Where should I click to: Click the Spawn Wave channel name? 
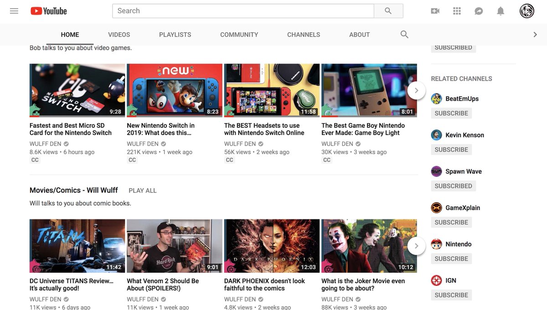point(464,171)
